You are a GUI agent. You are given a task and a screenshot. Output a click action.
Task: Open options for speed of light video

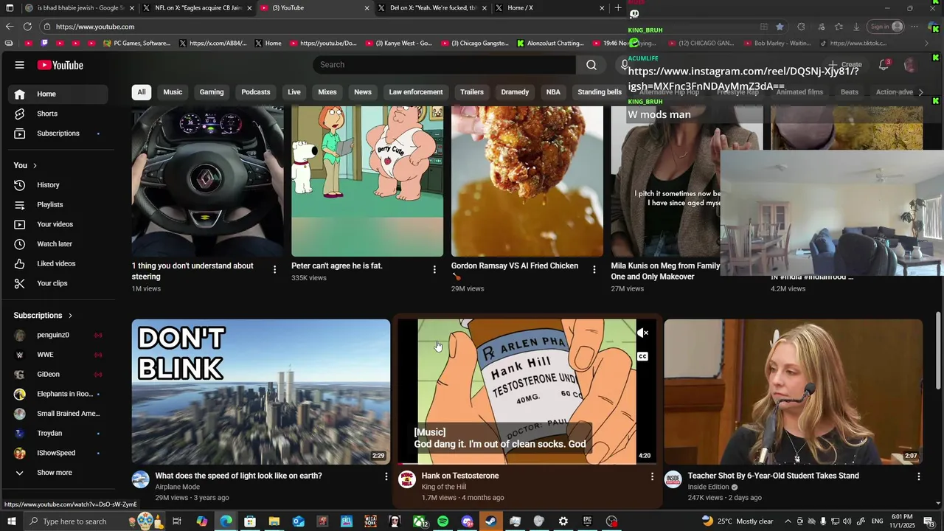coord(386,476)
